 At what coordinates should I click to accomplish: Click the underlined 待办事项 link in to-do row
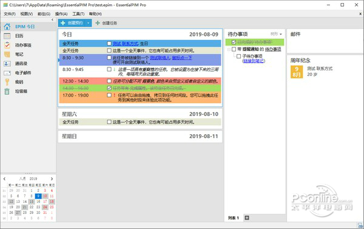click(273, 49)
